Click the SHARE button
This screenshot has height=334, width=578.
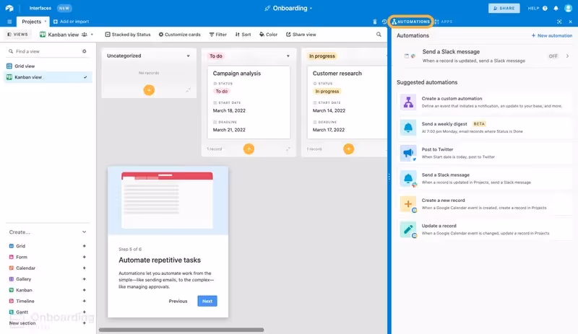(x=504, y=8)
